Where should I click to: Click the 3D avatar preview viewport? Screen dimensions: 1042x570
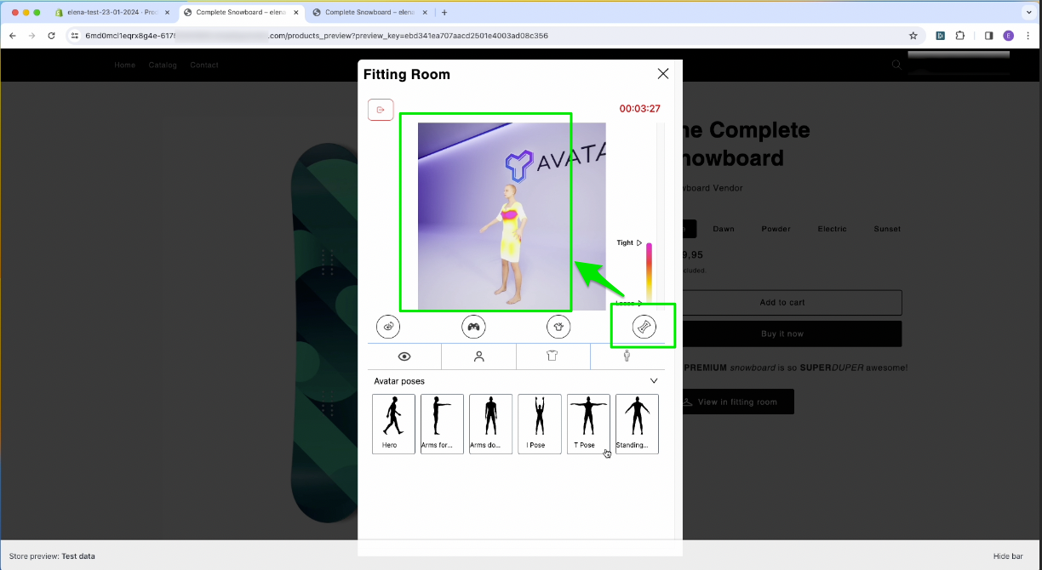tap(512, 216)
